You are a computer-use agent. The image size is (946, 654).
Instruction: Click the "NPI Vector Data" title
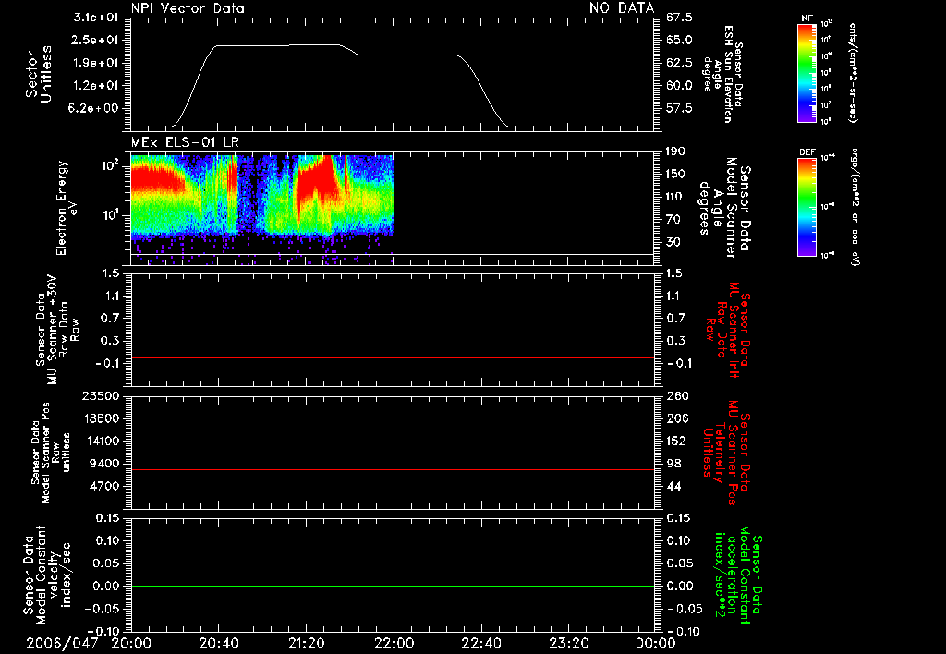click(x=188, y=8)
